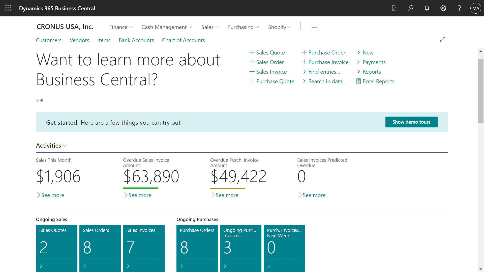Expand the Finance dropdown menu
This screenshot has height=272, width=484.
tap(121, 27)
